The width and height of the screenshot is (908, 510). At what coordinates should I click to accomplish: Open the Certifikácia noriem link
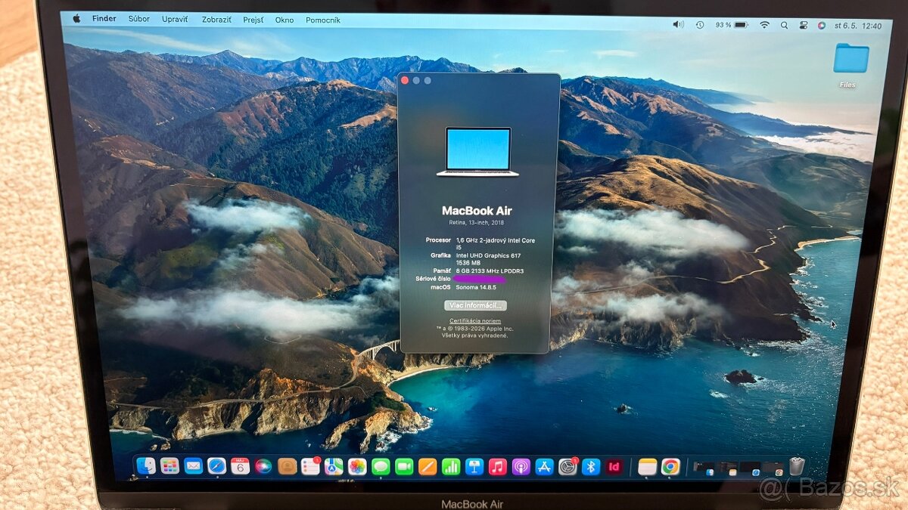pos(474,321)
